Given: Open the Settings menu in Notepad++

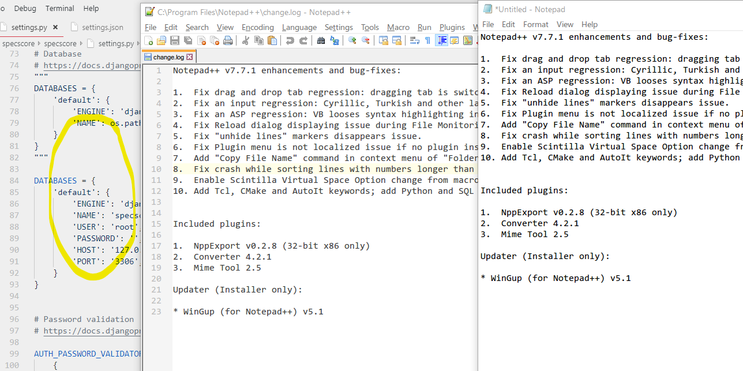Looking at the screenshot, I should pyautogui.click(x=339, y=27).
